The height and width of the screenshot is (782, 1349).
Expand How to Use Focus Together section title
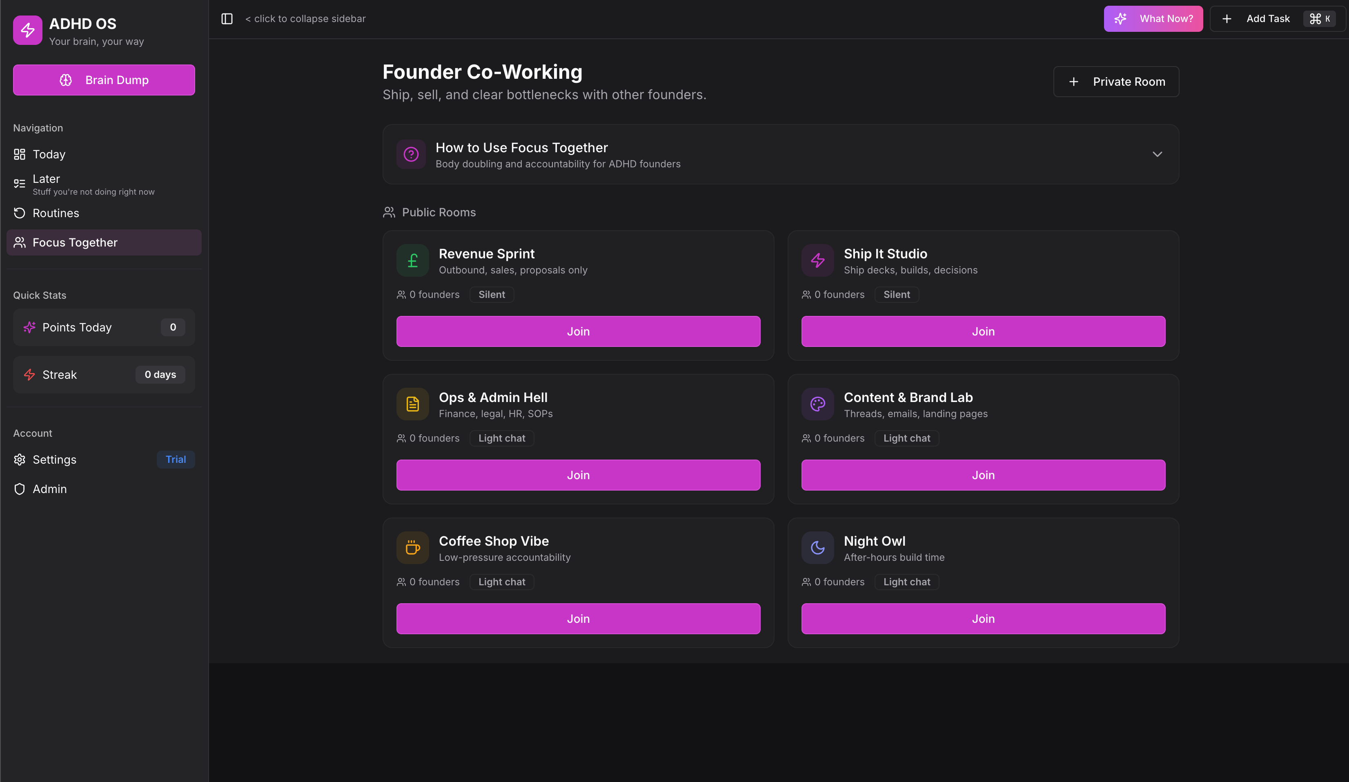coord(521,148)
